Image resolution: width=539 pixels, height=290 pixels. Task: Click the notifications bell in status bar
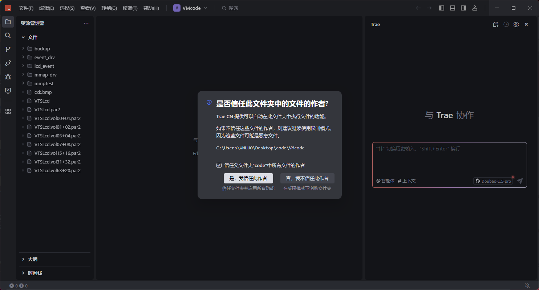click(527, 286)
